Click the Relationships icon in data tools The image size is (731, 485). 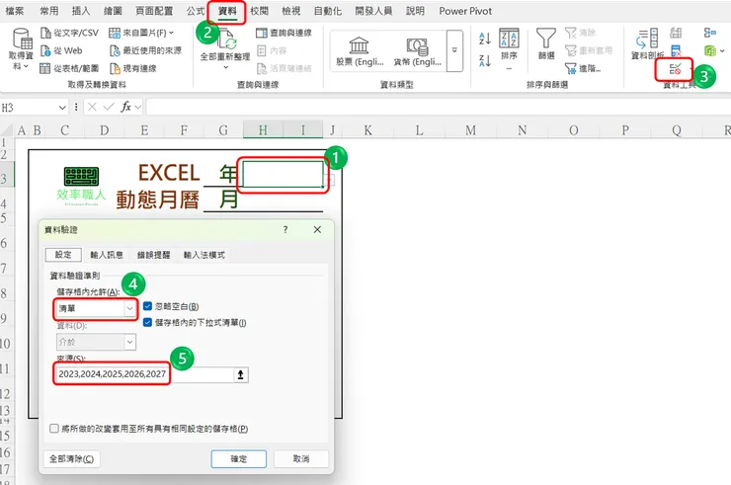point(710,33)
